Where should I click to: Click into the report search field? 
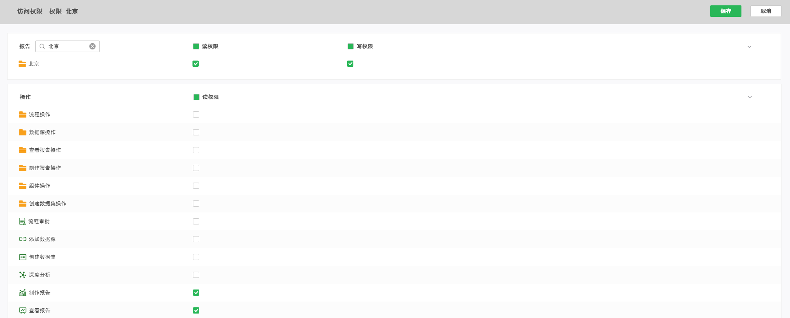coord(67,46)
